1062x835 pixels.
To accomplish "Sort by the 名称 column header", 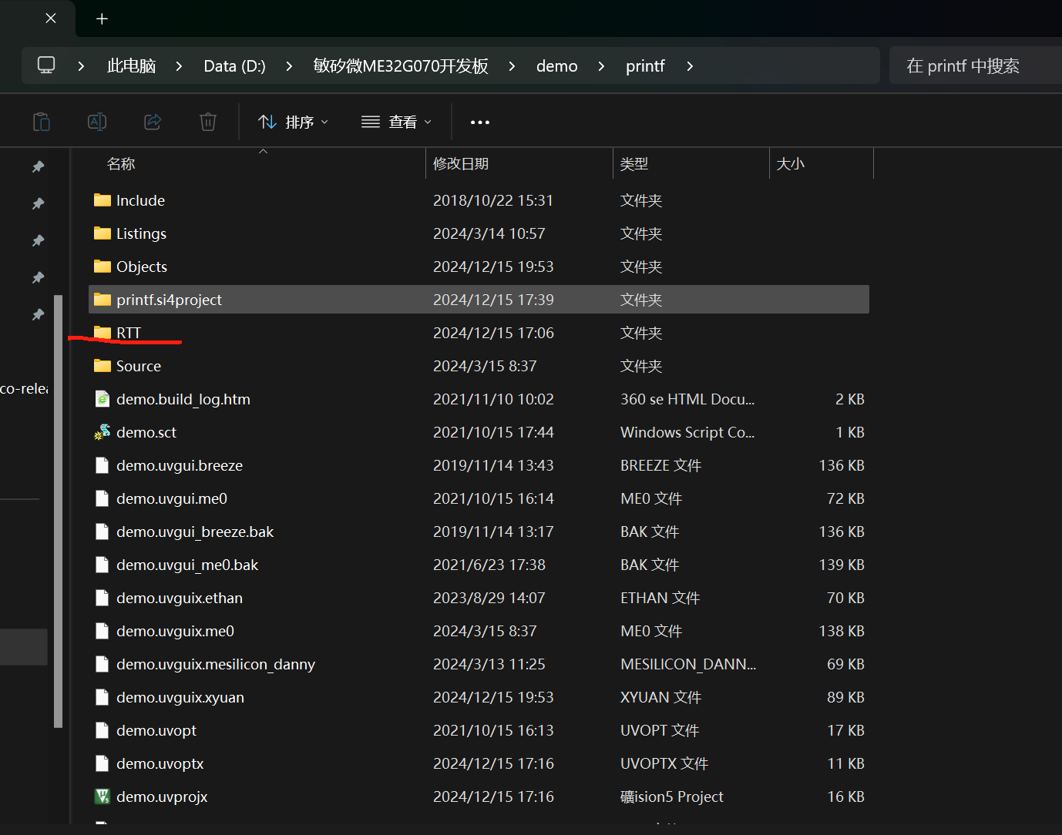I will [121, 164].
